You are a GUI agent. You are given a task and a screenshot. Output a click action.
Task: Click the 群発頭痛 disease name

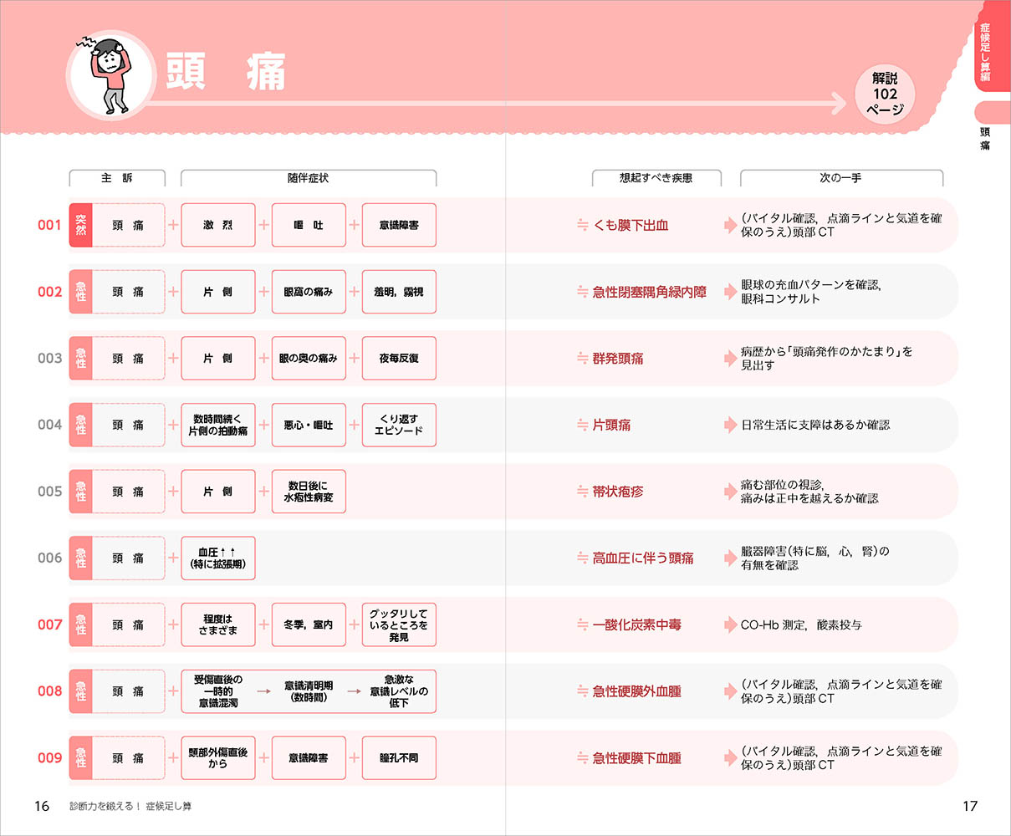pos(618,359)
